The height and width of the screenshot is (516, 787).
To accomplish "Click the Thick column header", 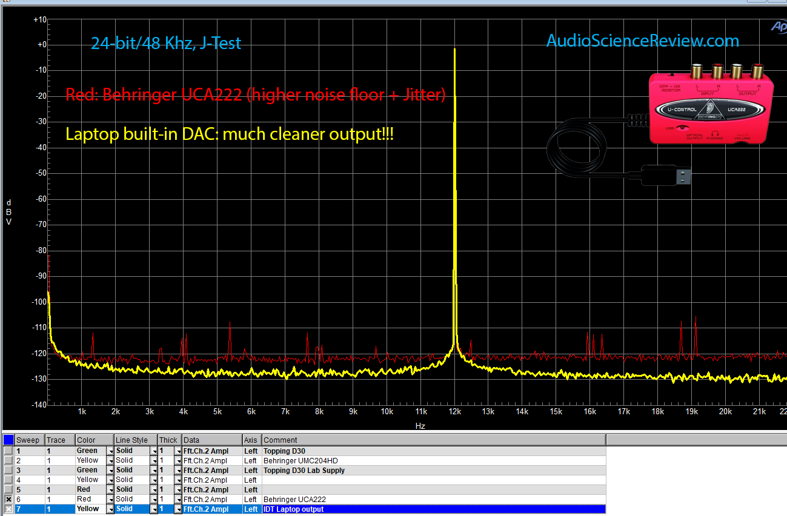I will click(170, 440).
